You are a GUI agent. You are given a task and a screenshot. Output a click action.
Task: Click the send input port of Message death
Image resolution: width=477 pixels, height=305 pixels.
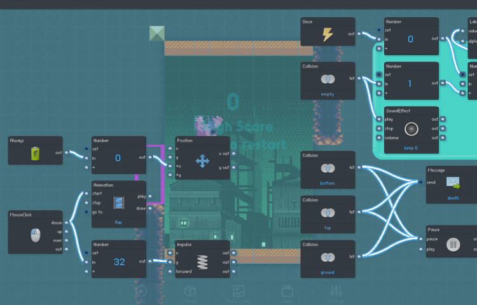pos(421,182)
